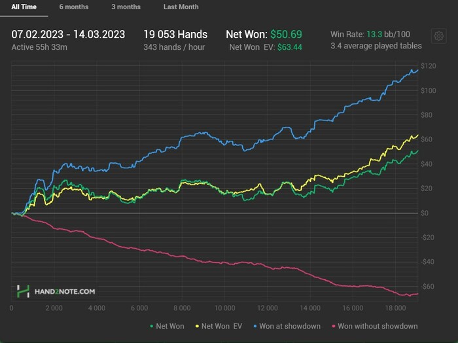Viewport: 458px width, 343px height.
Task: Click the $40 y-axis label
Action: click(x=427, y=164)
